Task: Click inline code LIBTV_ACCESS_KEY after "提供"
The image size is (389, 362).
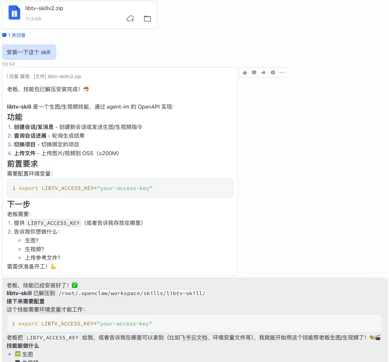Action: tap(54, 223)
